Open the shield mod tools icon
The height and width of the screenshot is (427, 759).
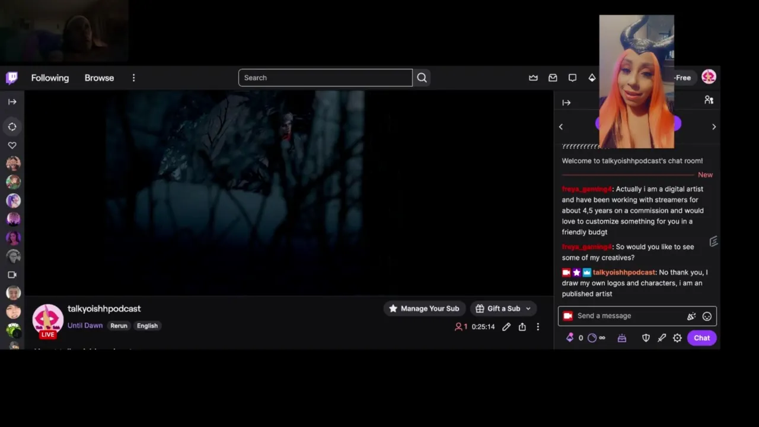pos(646,338)
